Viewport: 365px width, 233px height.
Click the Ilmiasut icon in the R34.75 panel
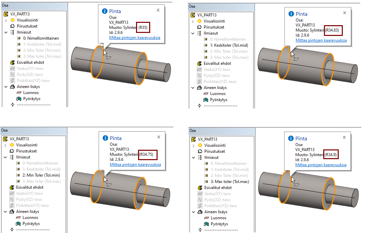[12, 157]
